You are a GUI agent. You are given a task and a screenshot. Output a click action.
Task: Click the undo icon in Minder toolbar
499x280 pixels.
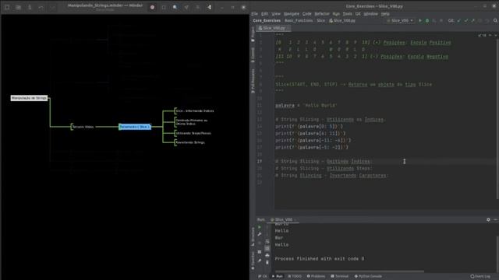tap(41, 7)
